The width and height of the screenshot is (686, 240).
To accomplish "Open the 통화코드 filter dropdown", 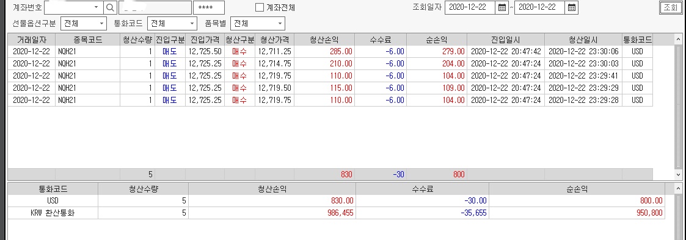I will [x=192, y=24].
